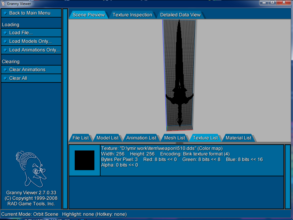Close the Granny Viewer window
Image resolution: width=293 pixels, height=220 pixels.
coord(284,2)
